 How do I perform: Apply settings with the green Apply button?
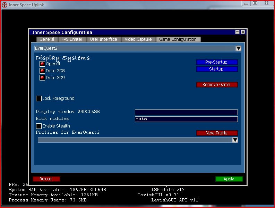229,179
